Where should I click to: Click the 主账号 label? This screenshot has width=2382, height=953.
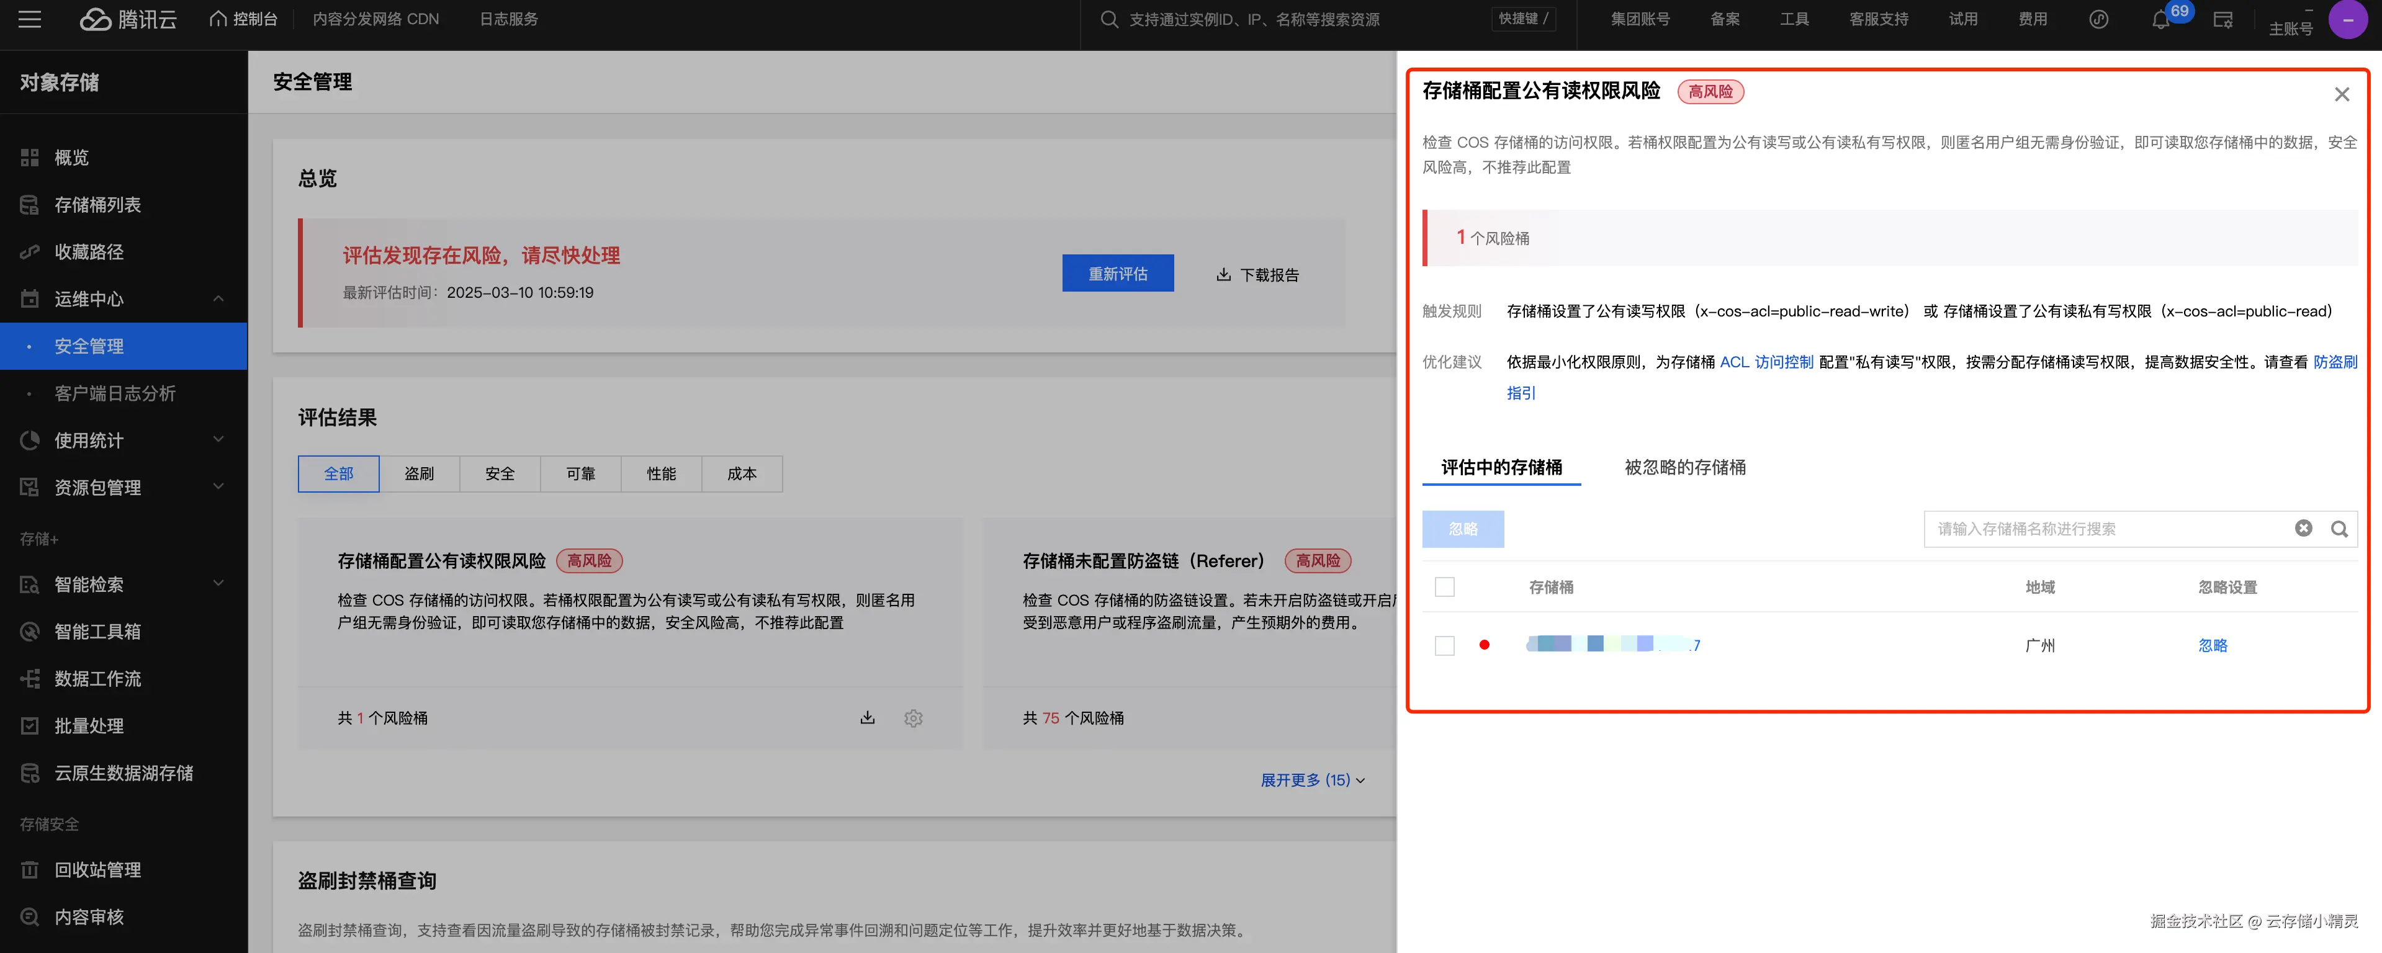[2290, 29]
